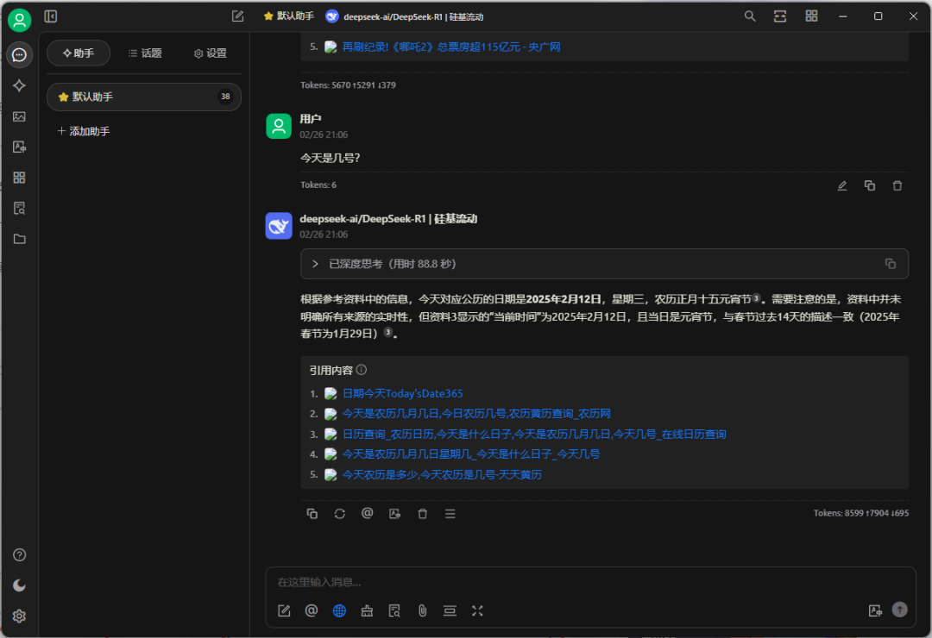
Task: Attach a file with the paperclip
Action: [x=422, y=610]
